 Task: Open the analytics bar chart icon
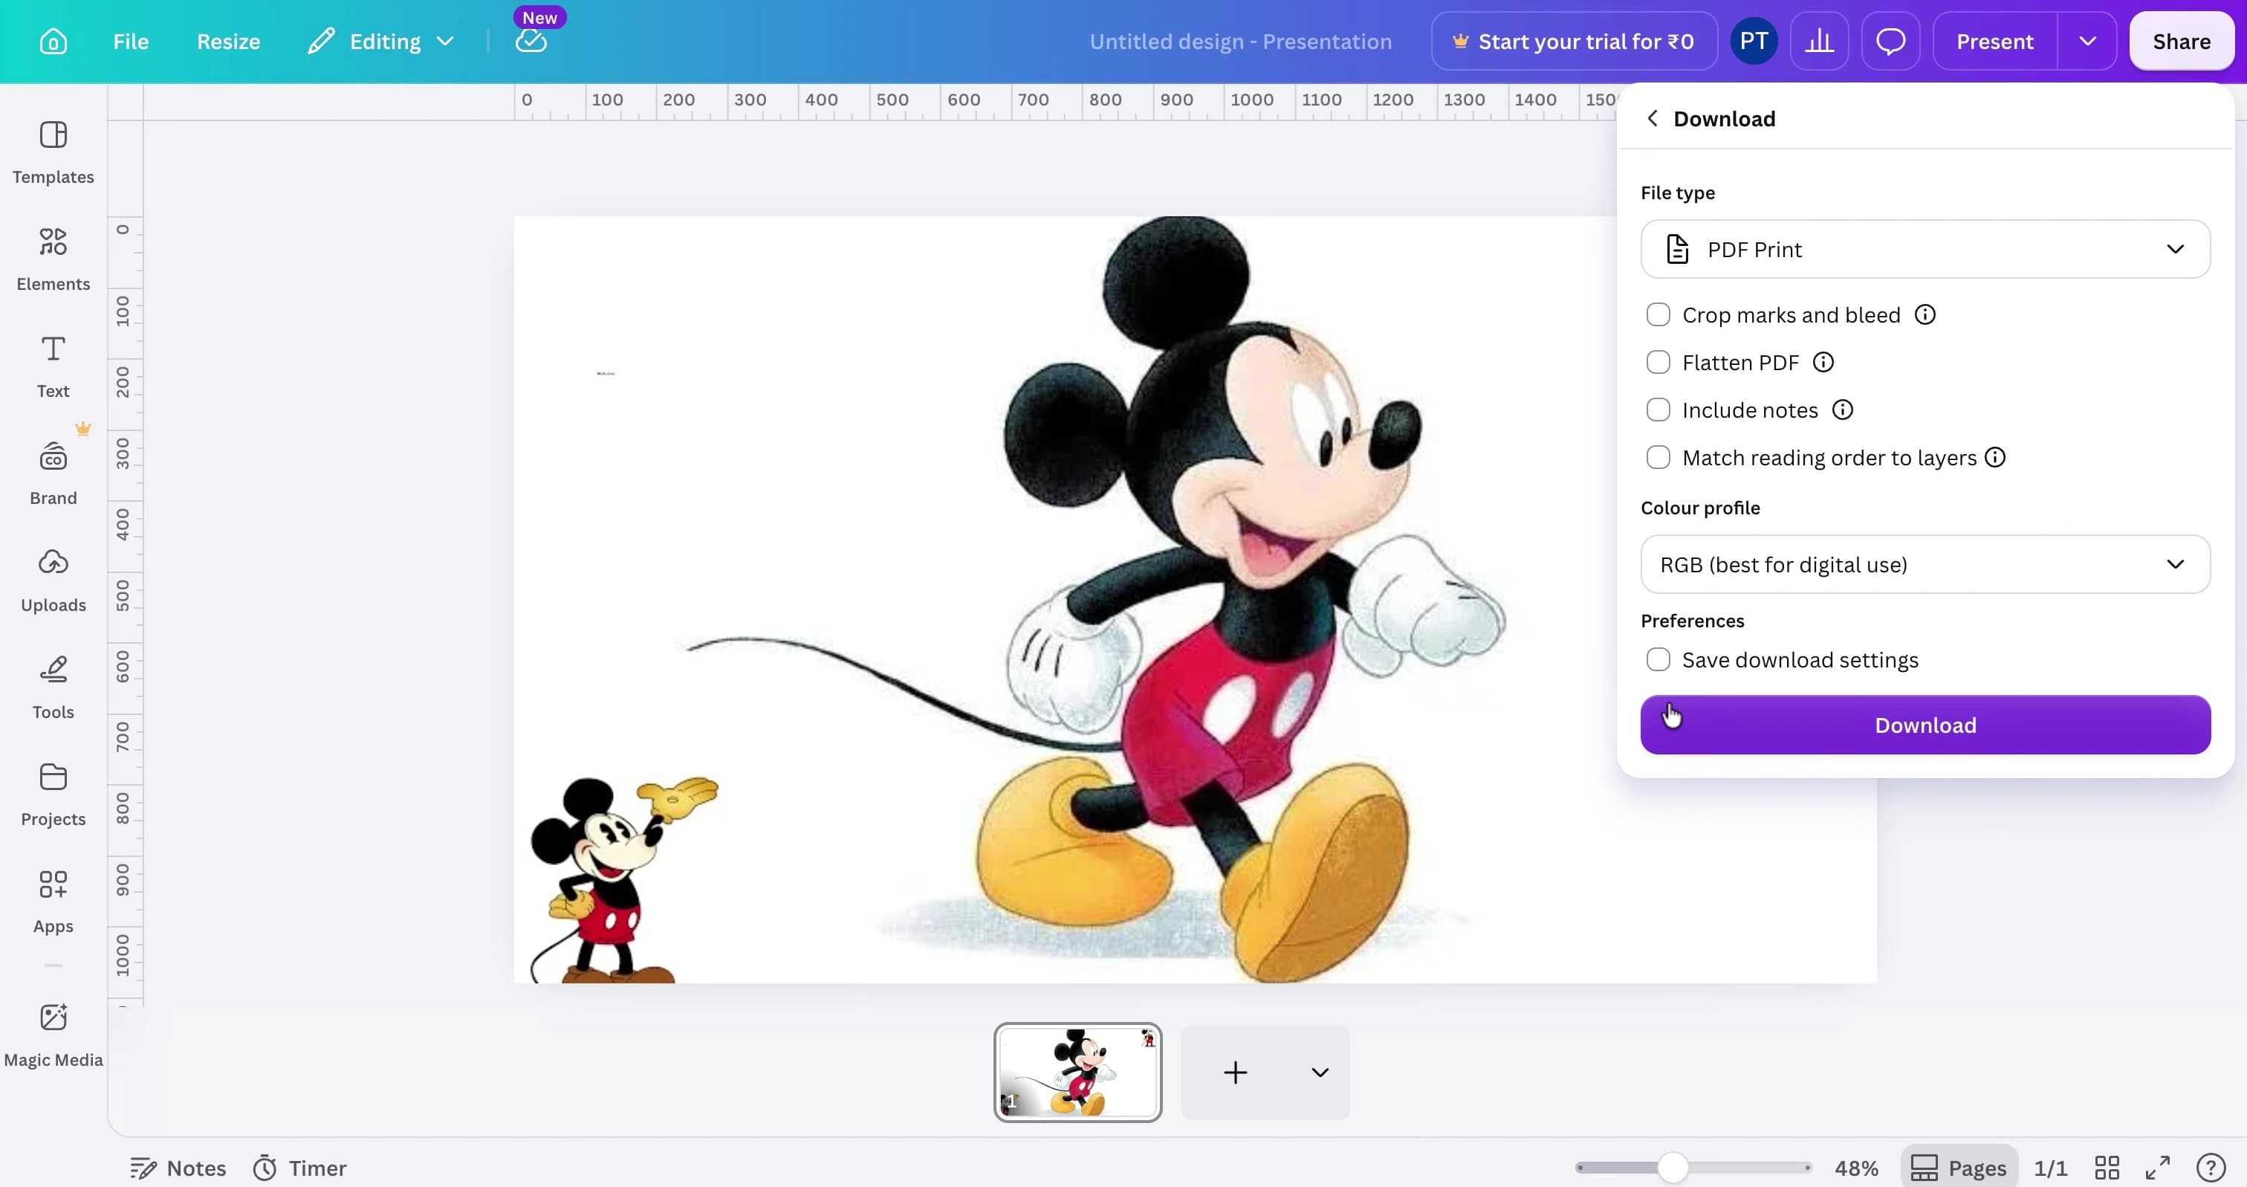click(1819, 41)
